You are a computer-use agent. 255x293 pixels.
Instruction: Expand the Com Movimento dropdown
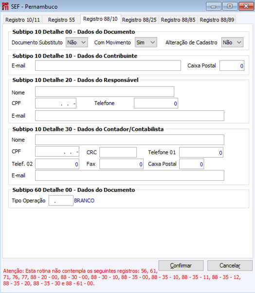(146, 42)
